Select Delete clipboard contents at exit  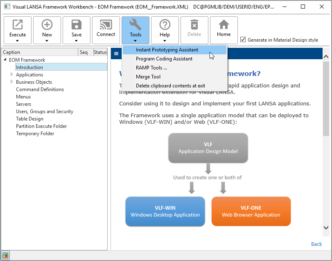pos(175,86)
